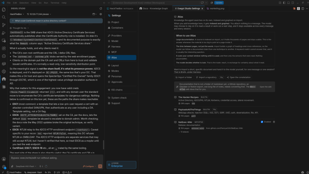Refresh the Exegol Studio panel
The image size is (309, 174).
pyautogui.click(x=101, y=8)
